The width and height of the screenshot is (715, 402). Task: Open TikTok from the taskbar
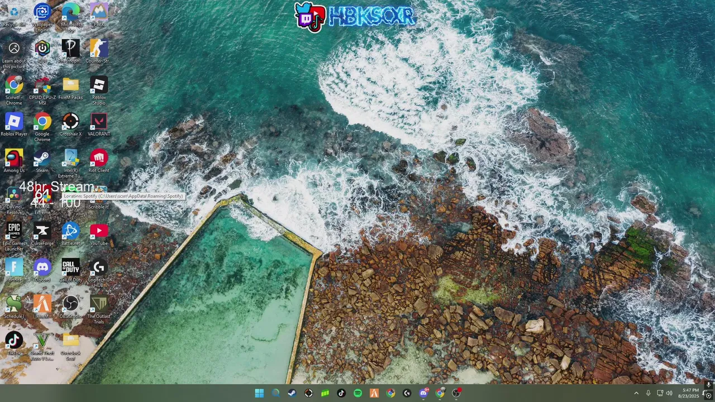[x=341, y=393]
